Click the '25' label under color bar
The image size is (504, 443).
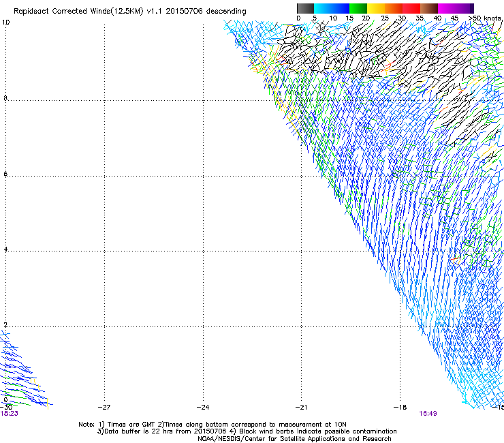coord(385,18)
